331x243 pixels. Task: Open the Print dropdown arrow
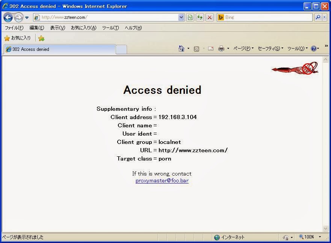pos(228,49)
